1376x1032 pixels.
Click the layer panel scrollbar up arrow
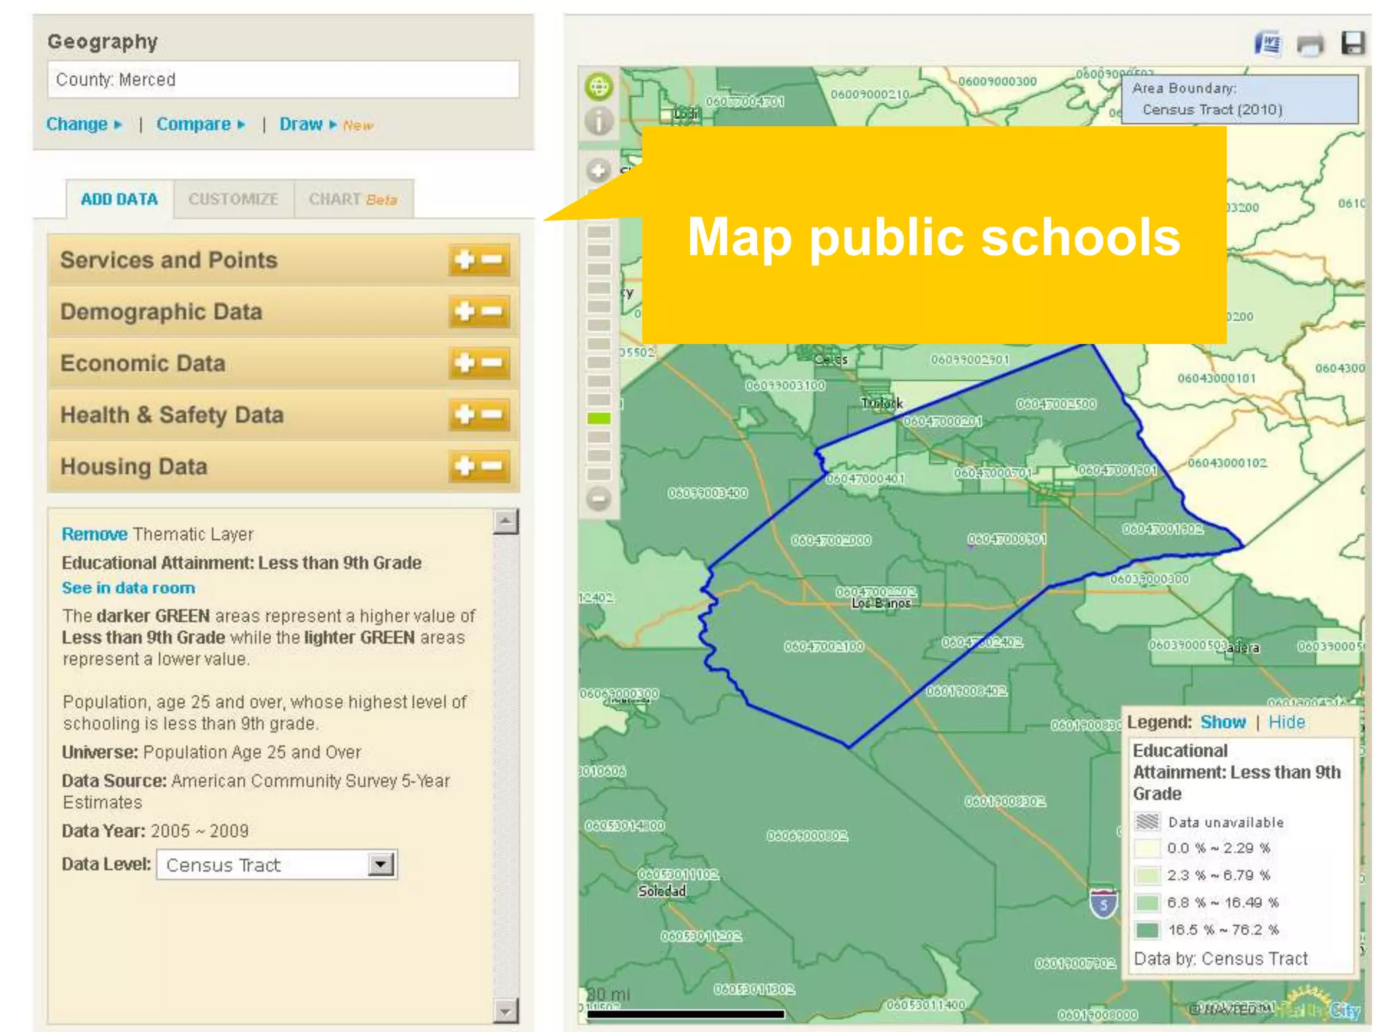coord(505,521)
